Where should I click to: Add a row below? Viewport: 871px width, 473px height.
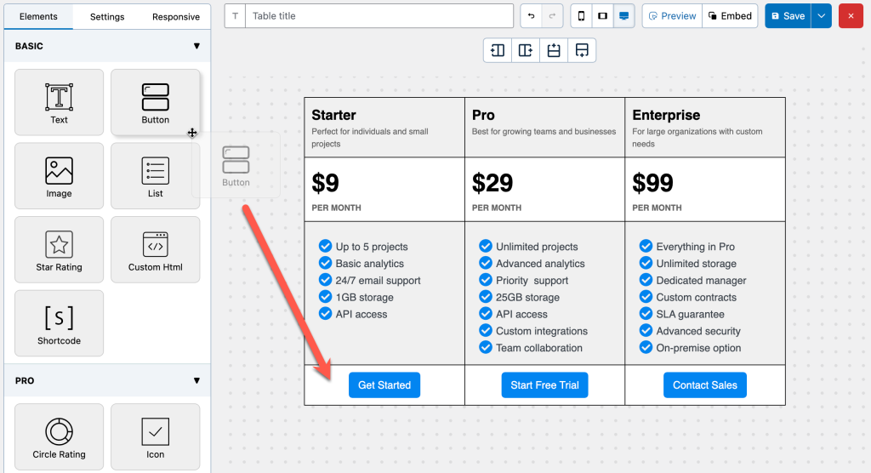pos(582,50)
